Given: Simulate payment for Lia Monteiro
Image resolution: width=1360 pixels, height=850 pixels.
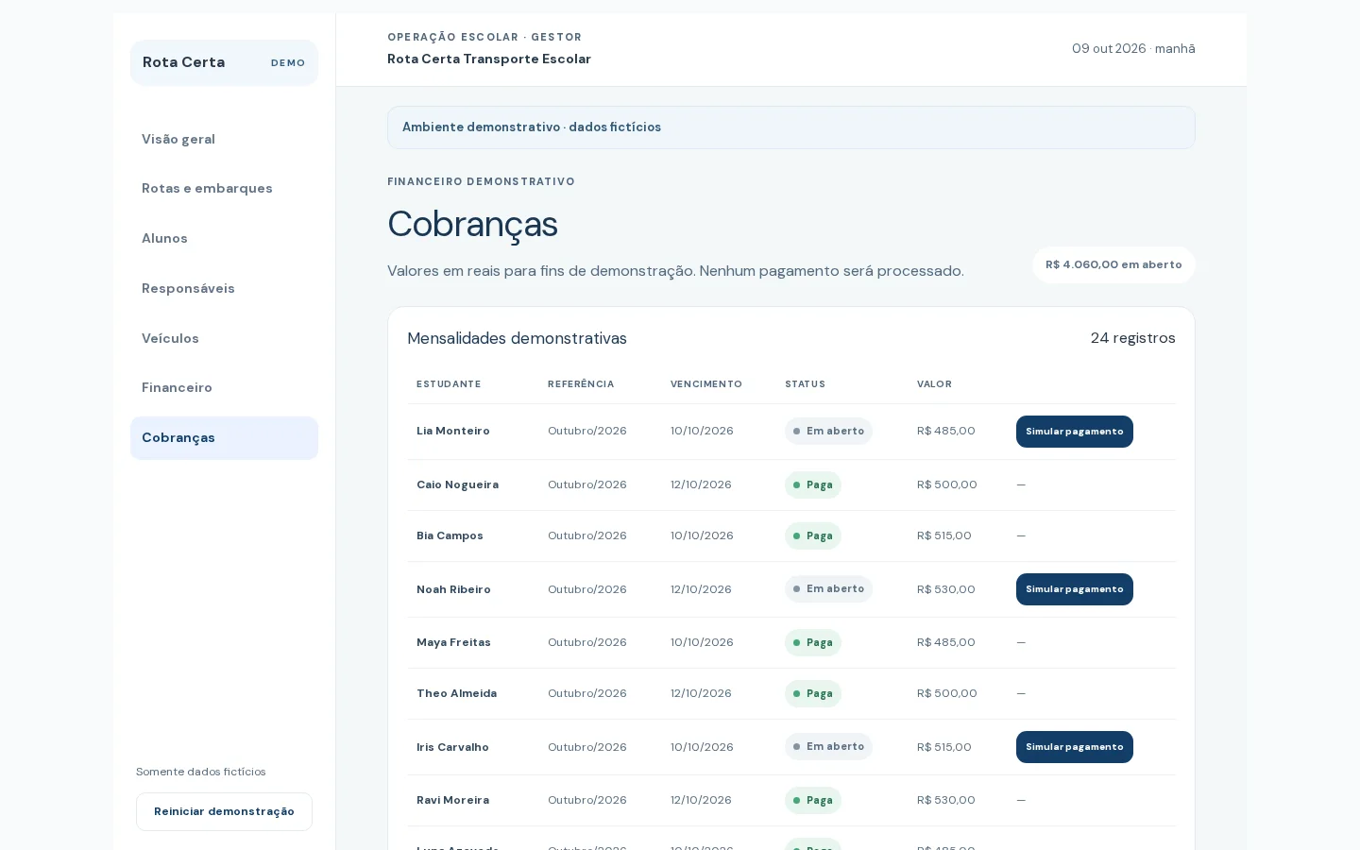Looking at the screenshot, I should click(x=1074, y=432).
